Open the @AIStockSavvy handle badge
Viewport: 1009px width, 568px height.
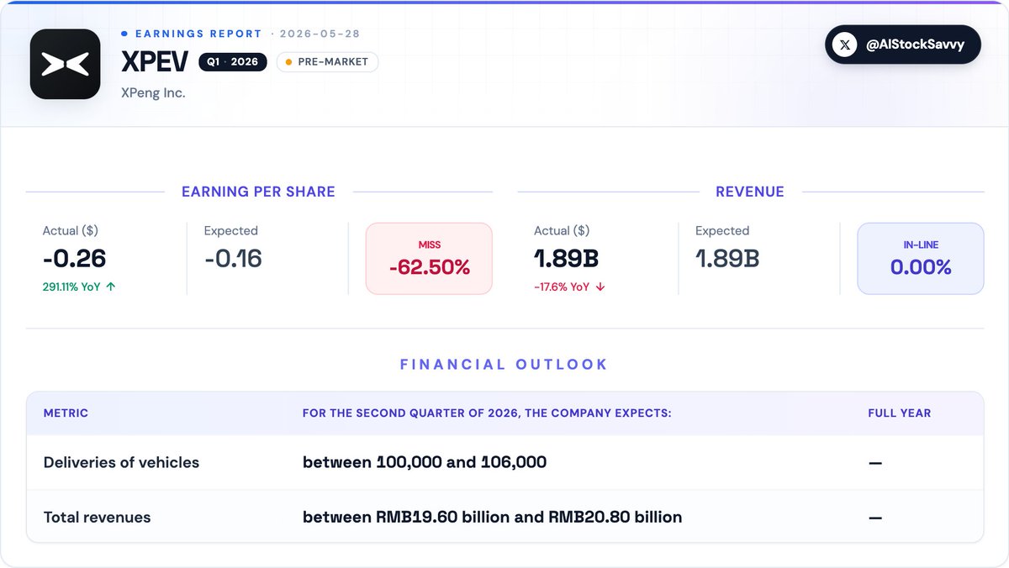[902, 45]
